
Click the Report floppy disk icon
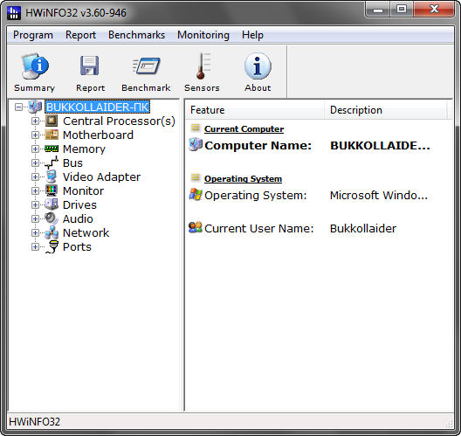point(90,66)
